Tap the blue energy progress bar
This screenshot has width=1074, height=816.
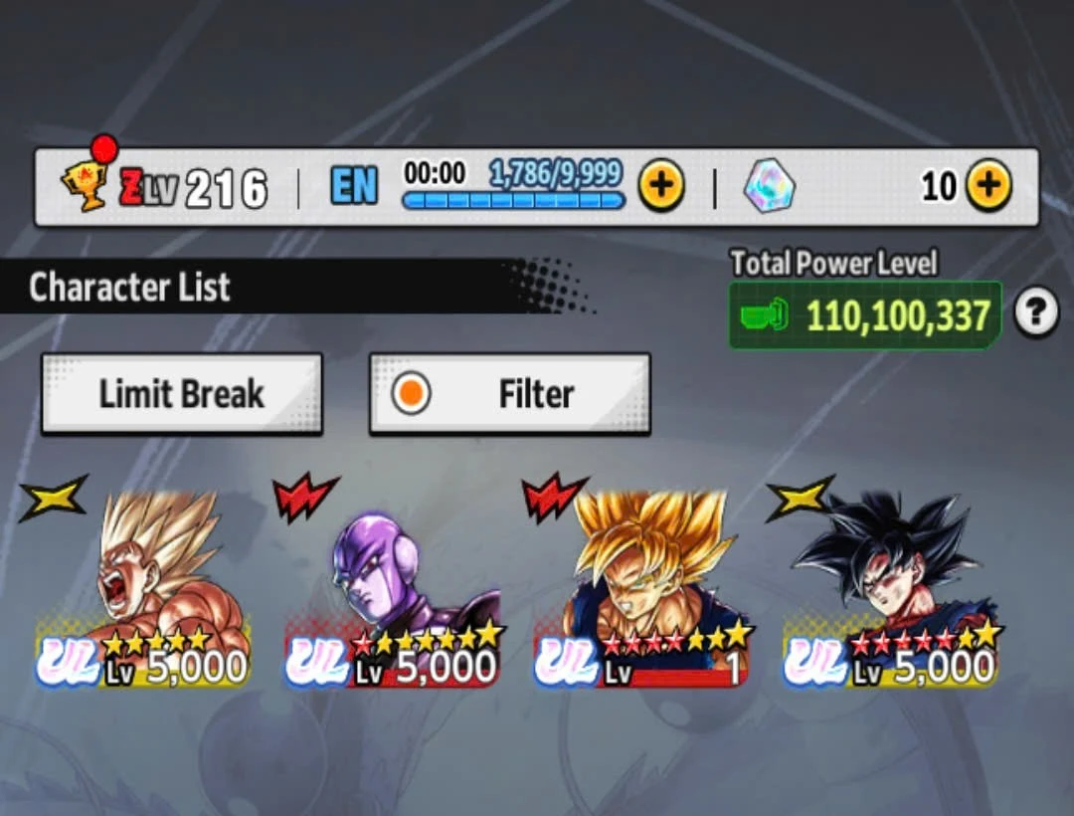tap(513, 201)
